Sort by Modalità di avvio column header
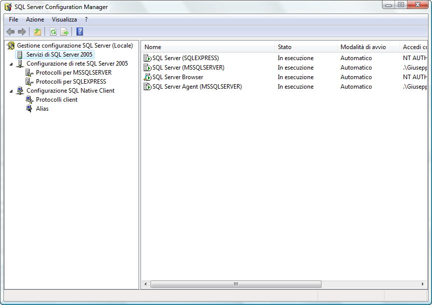This screenshot has height=305, width=432. click(x=368, y=47)
